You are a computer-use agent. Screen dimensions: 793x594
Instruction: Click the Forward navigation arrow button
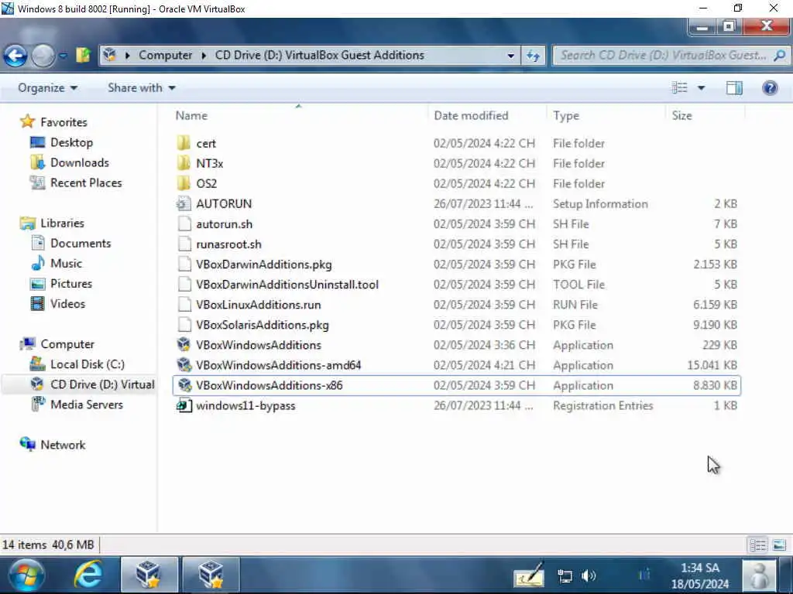tap(43, 56)
